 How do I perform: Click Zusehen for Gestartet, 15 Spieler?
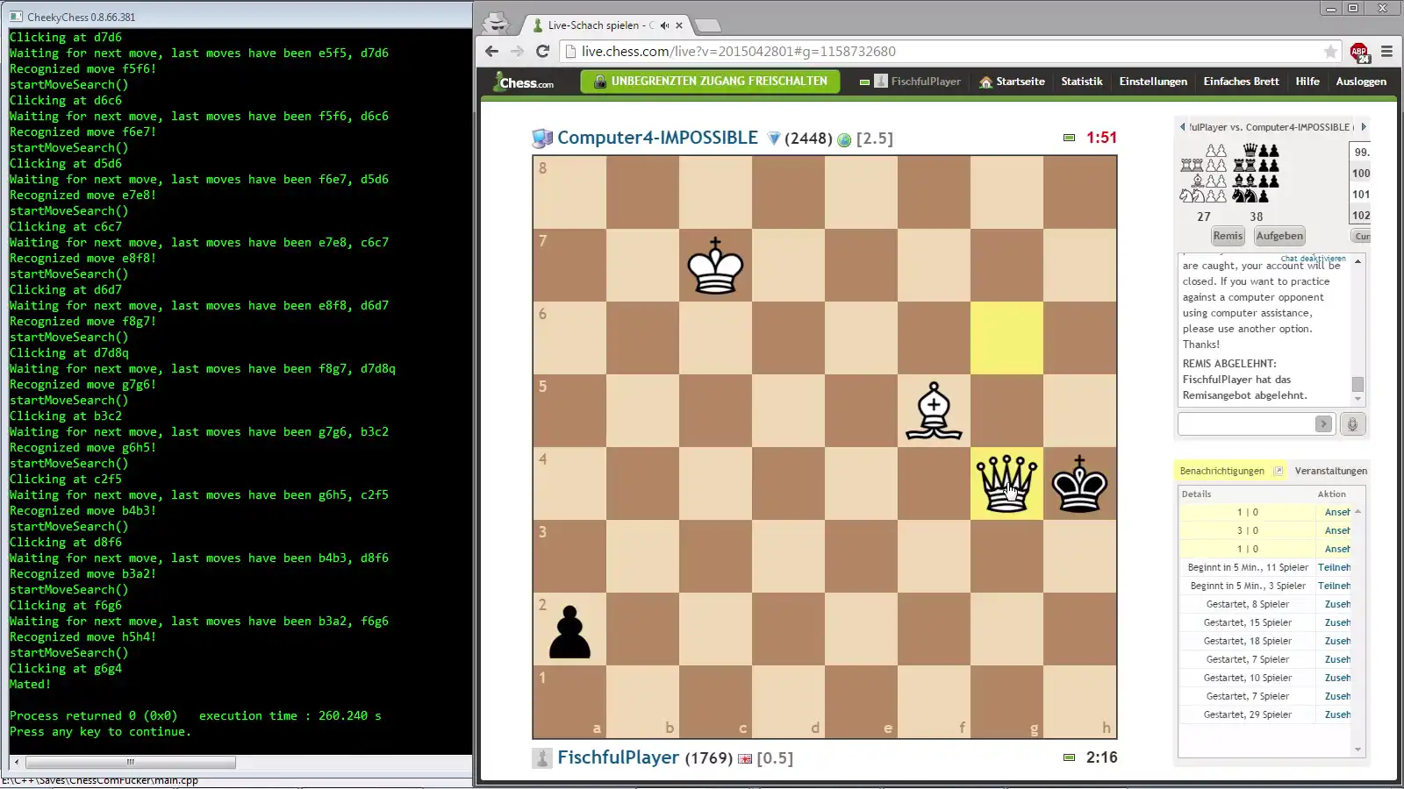(1337, 622)
